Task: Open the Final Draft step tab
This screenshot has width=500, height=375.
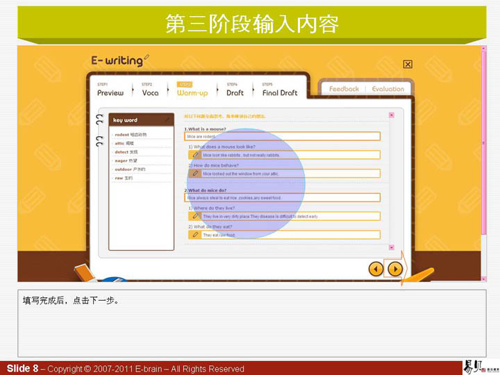Action: coord(279,92)
